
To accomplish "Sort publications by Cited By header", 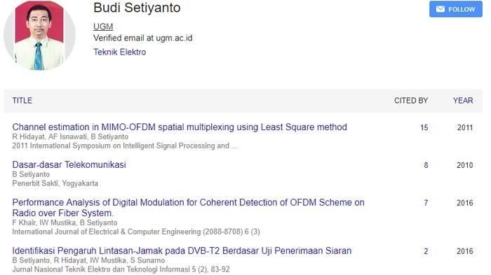I will click(x=411, y=101).
